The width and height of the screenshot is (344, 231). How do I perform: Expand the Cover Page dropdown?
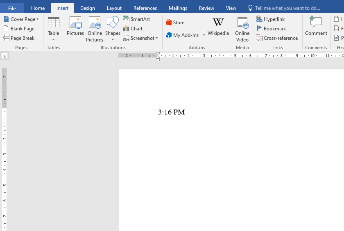(37, 19)
